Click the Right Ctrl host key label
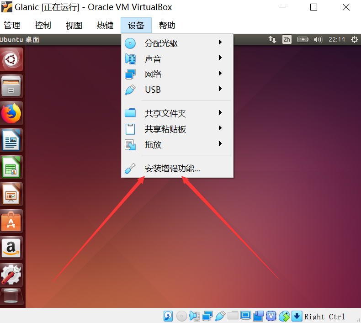This screenshot has width=361, height=323. click(x=324, y=317)
